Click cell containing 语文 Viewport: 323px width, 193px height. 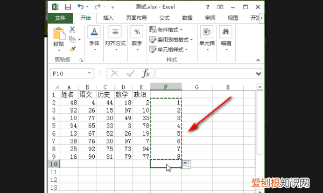pyautogui.click(x=87, y=94)
